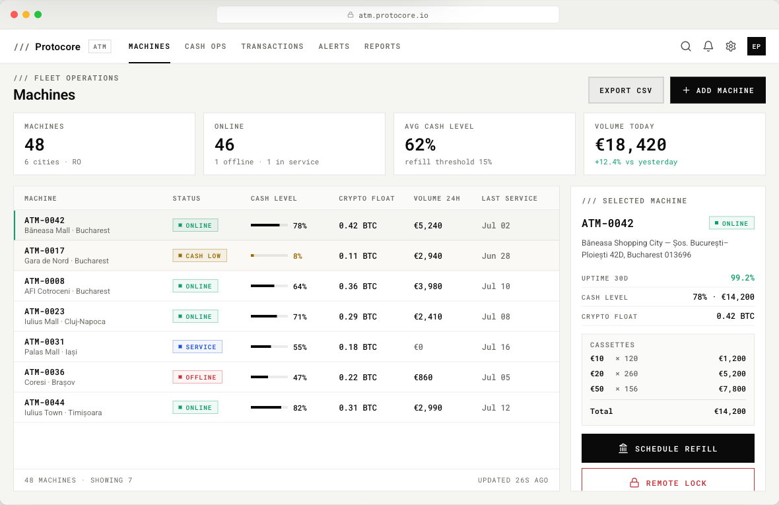
Task: Click the Crypto Float column header
Action: coord(366,198)
